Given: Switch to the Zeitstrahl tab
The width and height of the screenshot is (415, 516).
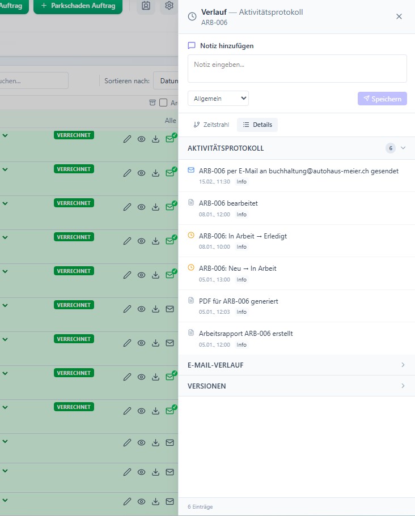Looking at the screenshot, I should 211,125.
